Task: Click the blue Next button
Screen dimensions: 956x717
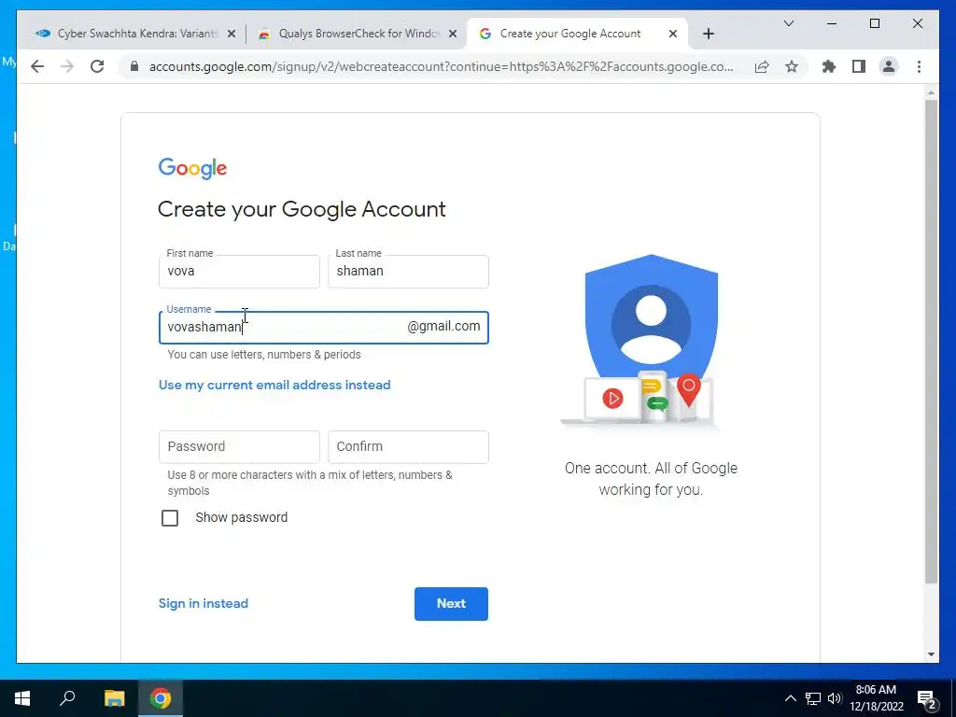Action: pyautogui.click(x=451, y=604)
